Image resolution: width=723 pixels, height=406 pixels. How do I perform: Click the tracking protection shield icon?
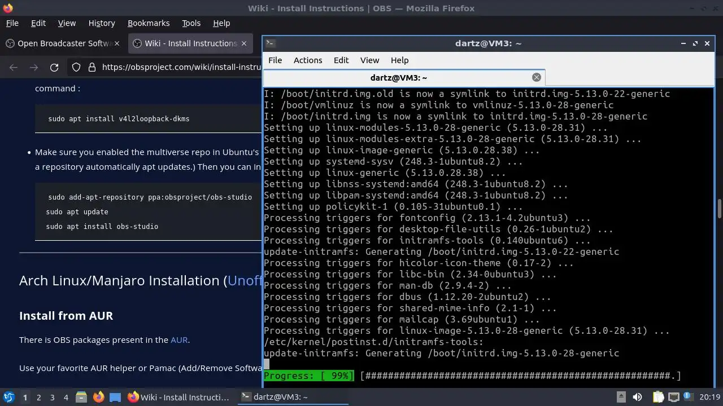[76, 68]
